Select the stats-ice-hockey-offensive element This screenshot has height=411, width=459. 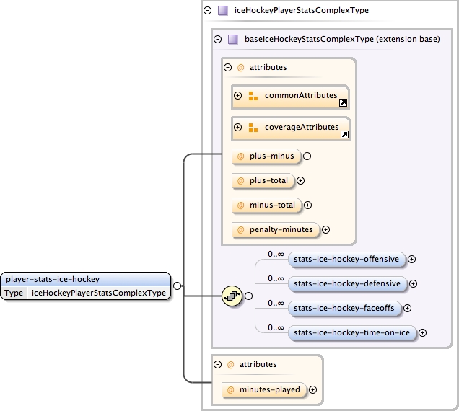click(x=346, y=259)
